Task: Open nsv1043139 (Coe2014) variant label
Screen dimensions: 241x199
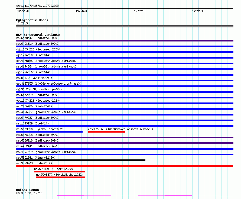Action: (x=32, y=123)
